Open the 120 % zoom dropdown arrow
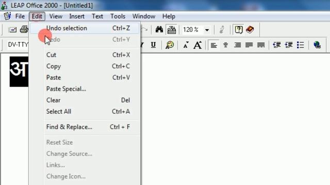This screenshot has height=185, width=330. 207,30
